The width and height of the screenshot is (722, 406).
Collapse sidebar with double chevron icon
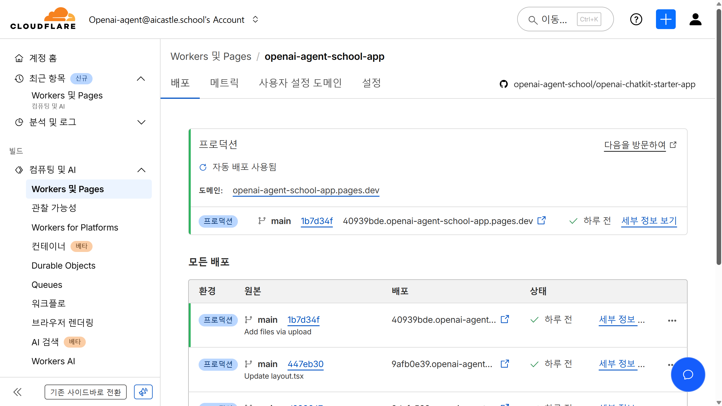[17, 392]
